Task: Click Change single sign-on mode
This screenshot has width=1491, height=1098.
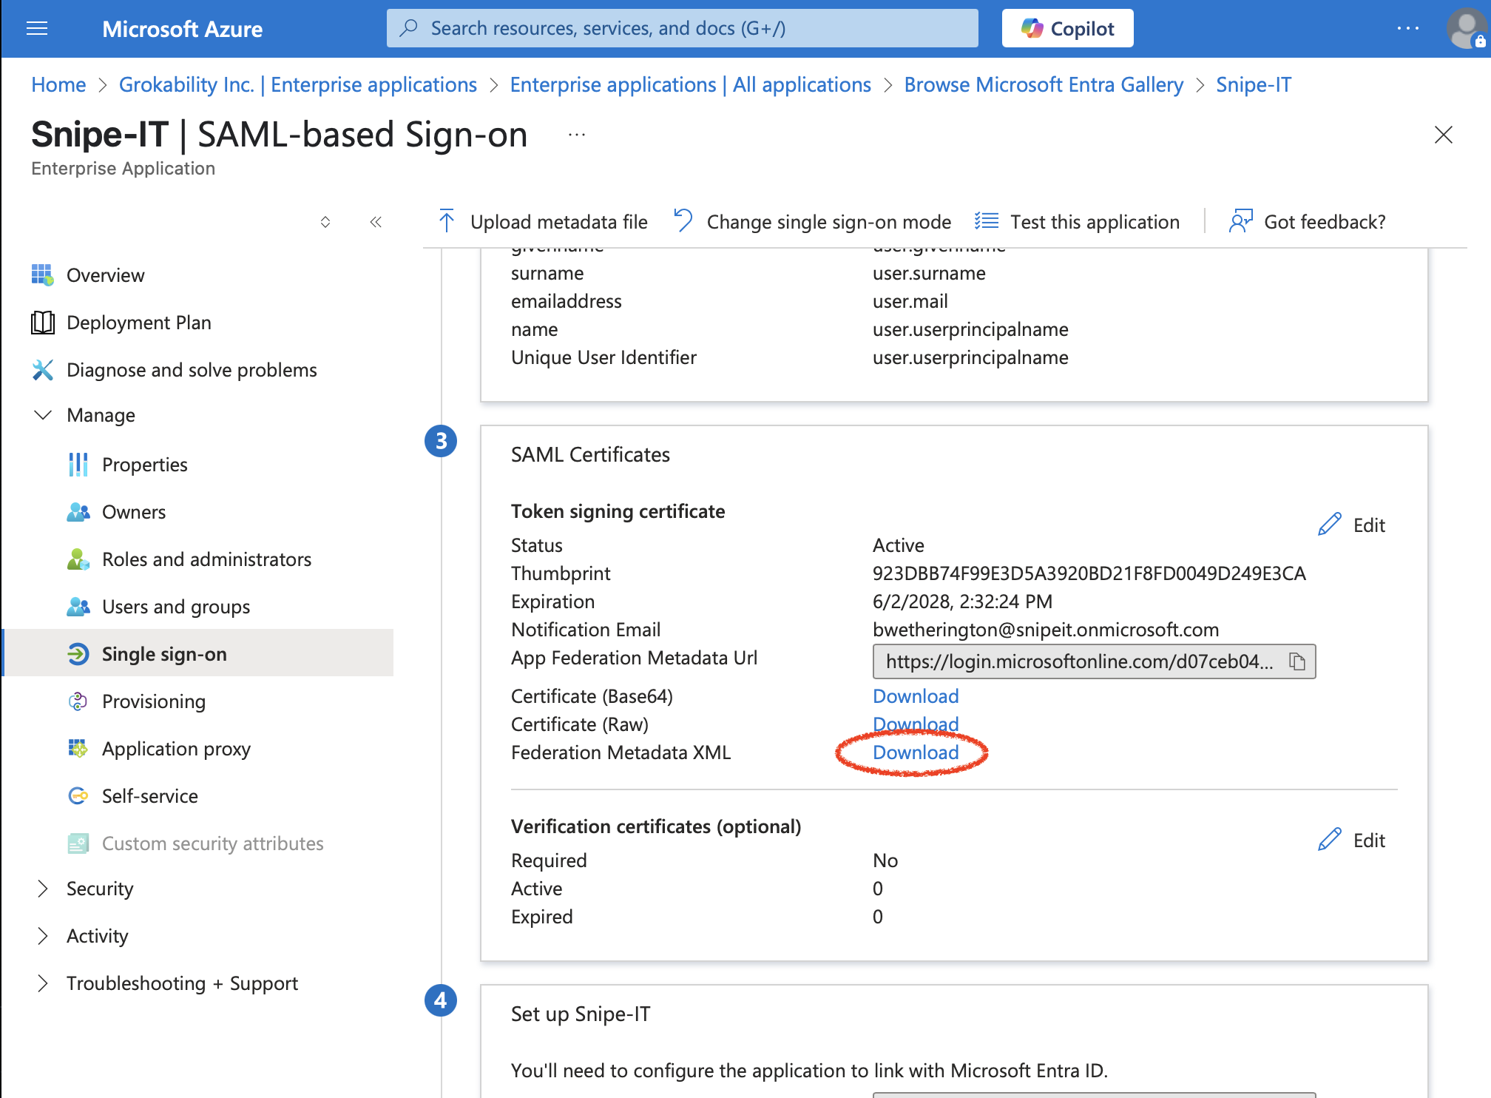Action: click(813, 222)
